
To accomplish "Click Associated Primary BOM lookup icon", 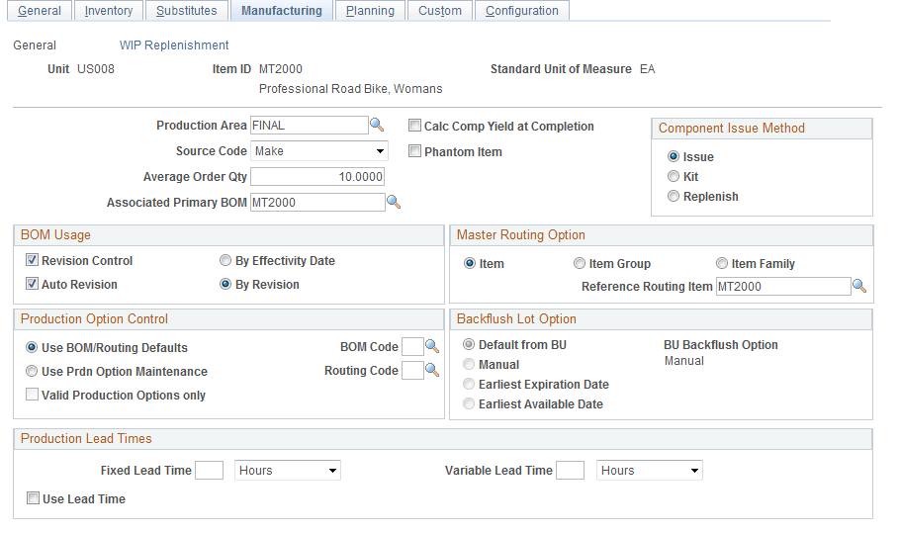I will click(393, 203).
